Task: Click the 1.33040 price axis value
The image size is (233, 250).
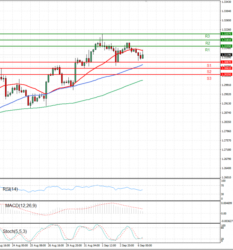Action: [x=226, y=11]
